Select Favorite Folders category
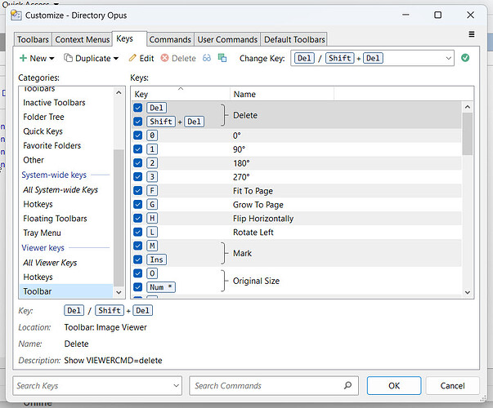493x408 pixels. 65,145
